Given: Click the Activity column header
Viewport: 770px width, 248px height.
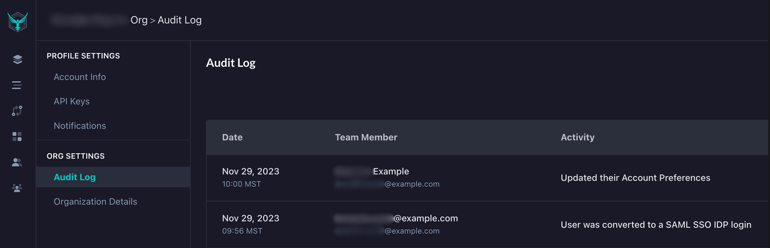Looking at the screenshot, I should pos(577,137).
